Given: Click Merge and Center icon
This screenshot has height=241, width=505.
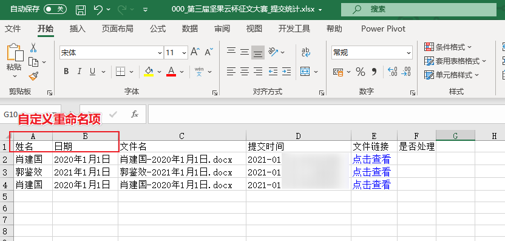Looking at the screenshot, I should click(x=305, y=72).
